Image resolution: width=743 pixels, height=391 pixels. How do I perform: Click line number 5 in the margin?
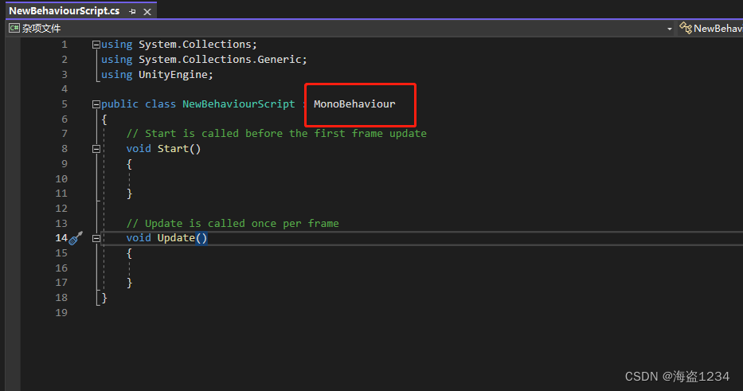65,104
